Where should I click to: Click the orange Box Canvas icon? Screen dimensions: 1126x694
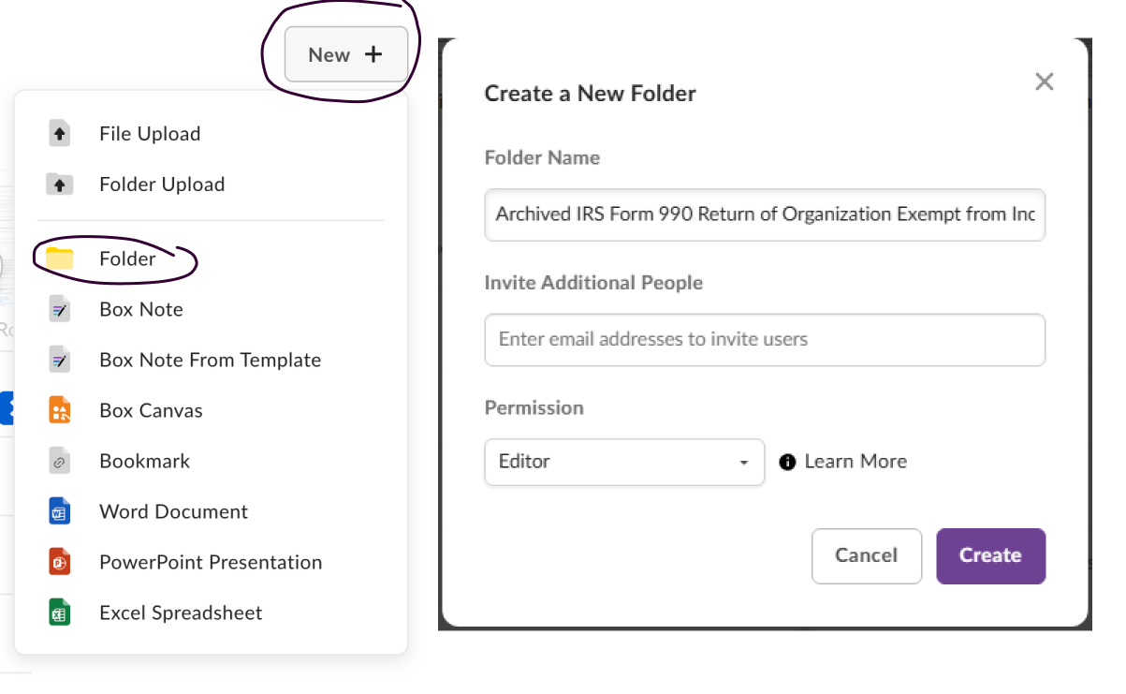point(60,410)
